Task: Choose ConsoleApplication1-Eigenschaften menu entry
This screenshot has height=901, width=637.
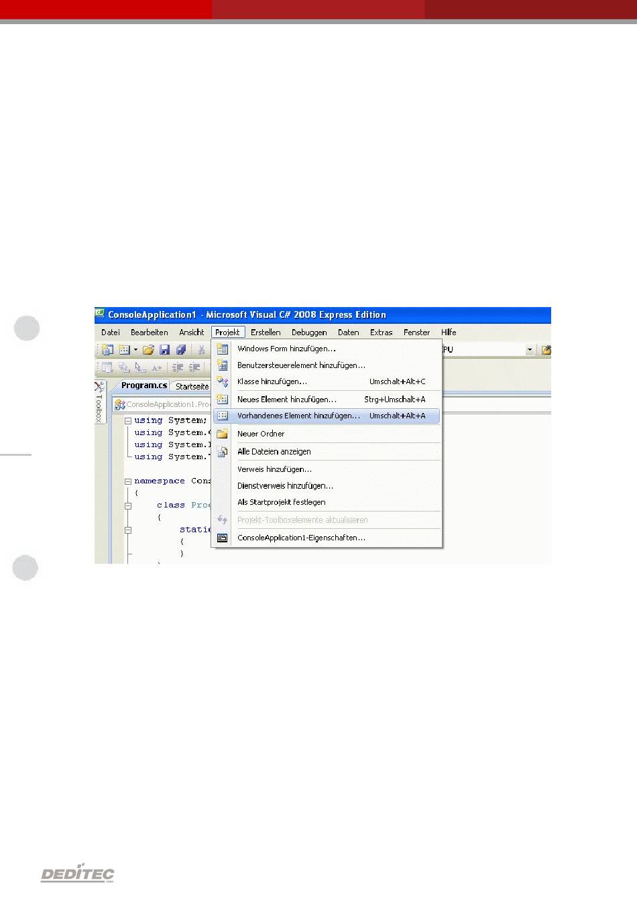Action: (x=327, y=538)
